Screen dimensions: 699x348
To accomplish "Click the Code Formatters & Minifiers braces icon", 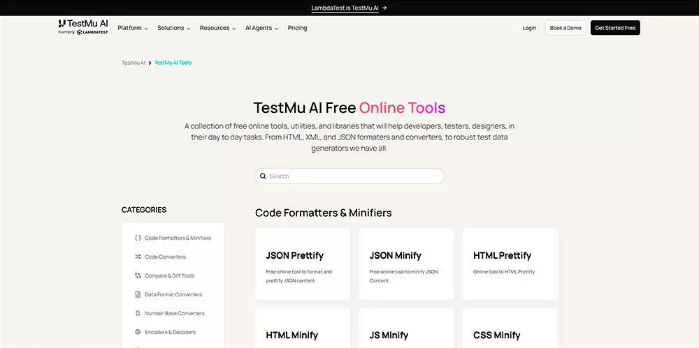I will point(138,238).
